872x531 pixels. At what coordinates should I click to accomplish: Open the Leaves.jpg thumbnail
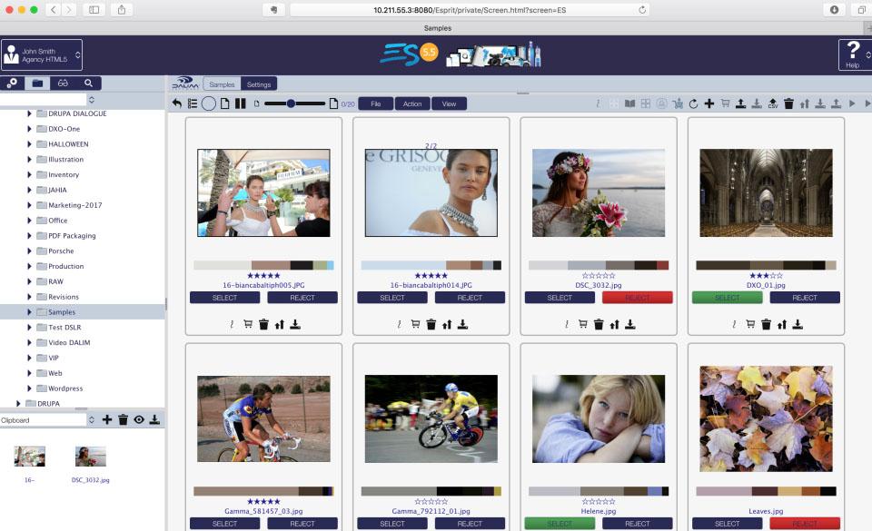tap(766, 419)
